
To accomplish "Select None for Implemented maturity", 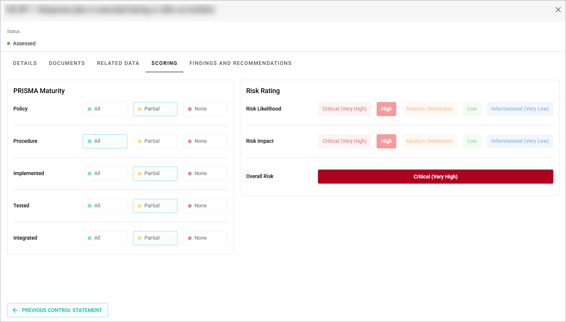I will point(205,174).
